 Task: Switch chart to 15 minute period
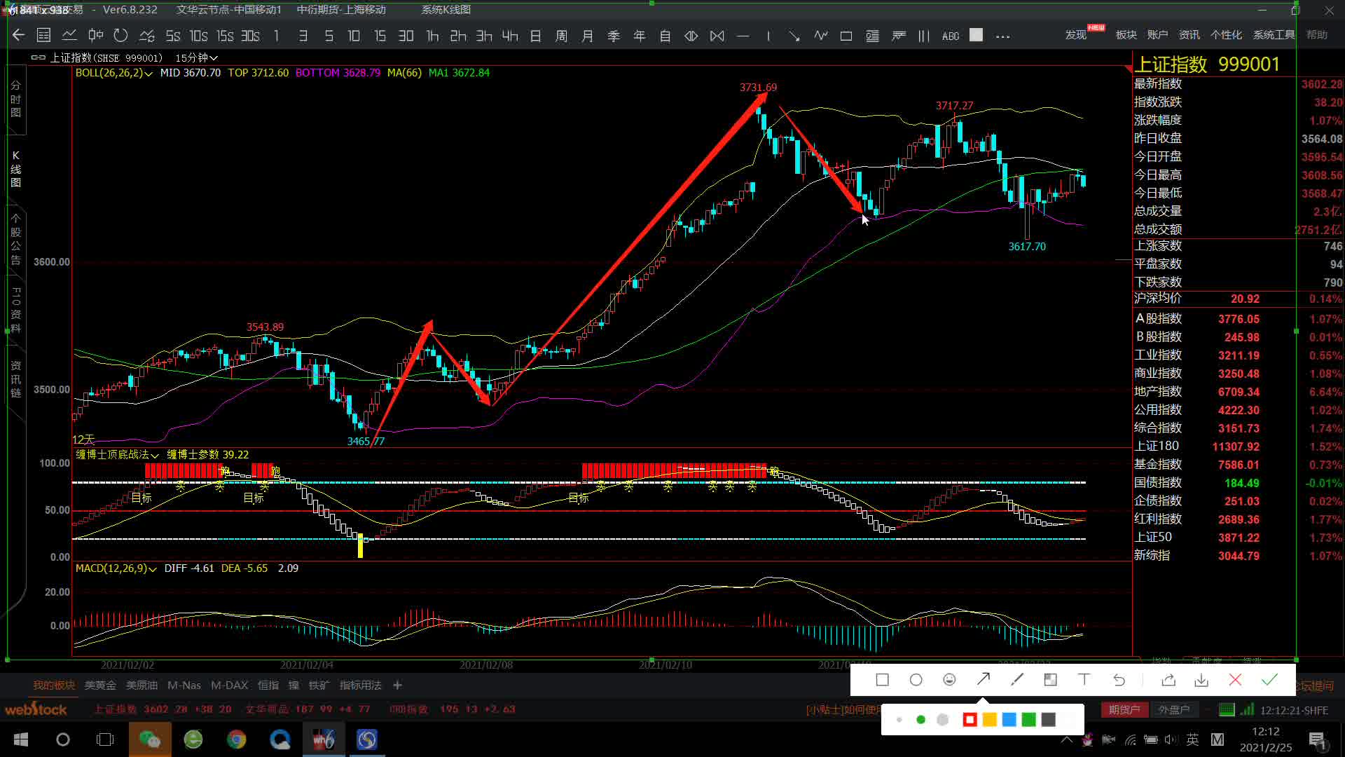380,36
